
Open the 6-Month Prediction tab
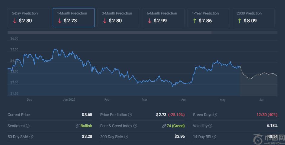pyautogui.click(x=164, y=18)
